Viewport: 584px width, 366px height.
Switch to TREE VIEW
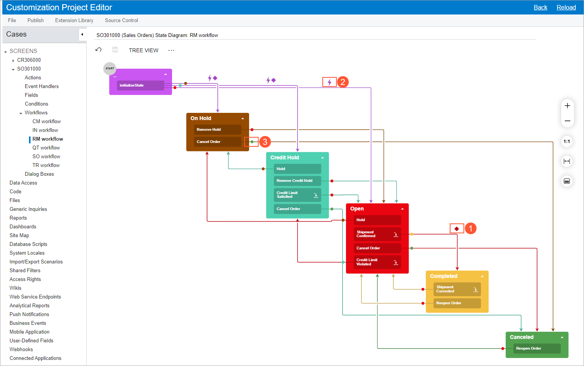[143, 50]
